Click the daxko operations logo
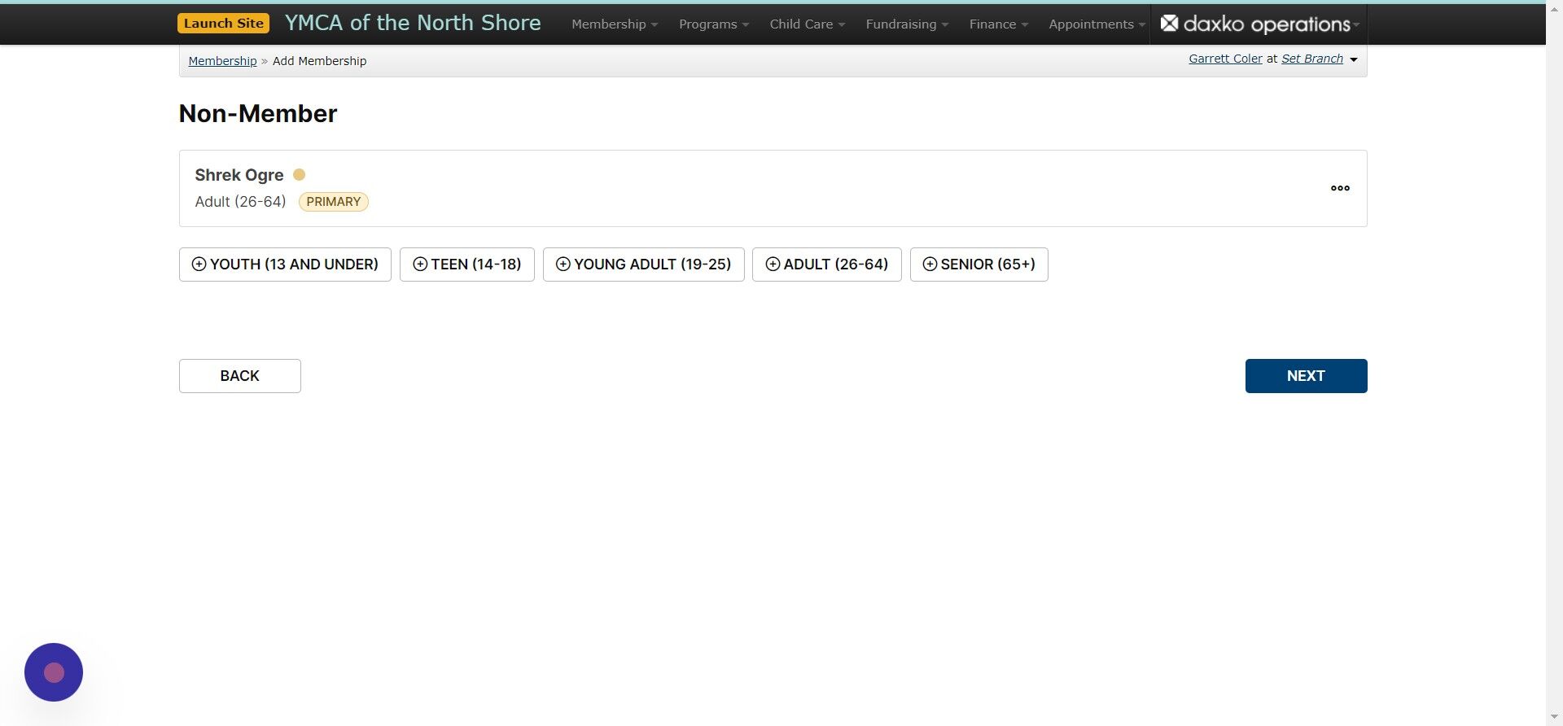 [1255, 24]
